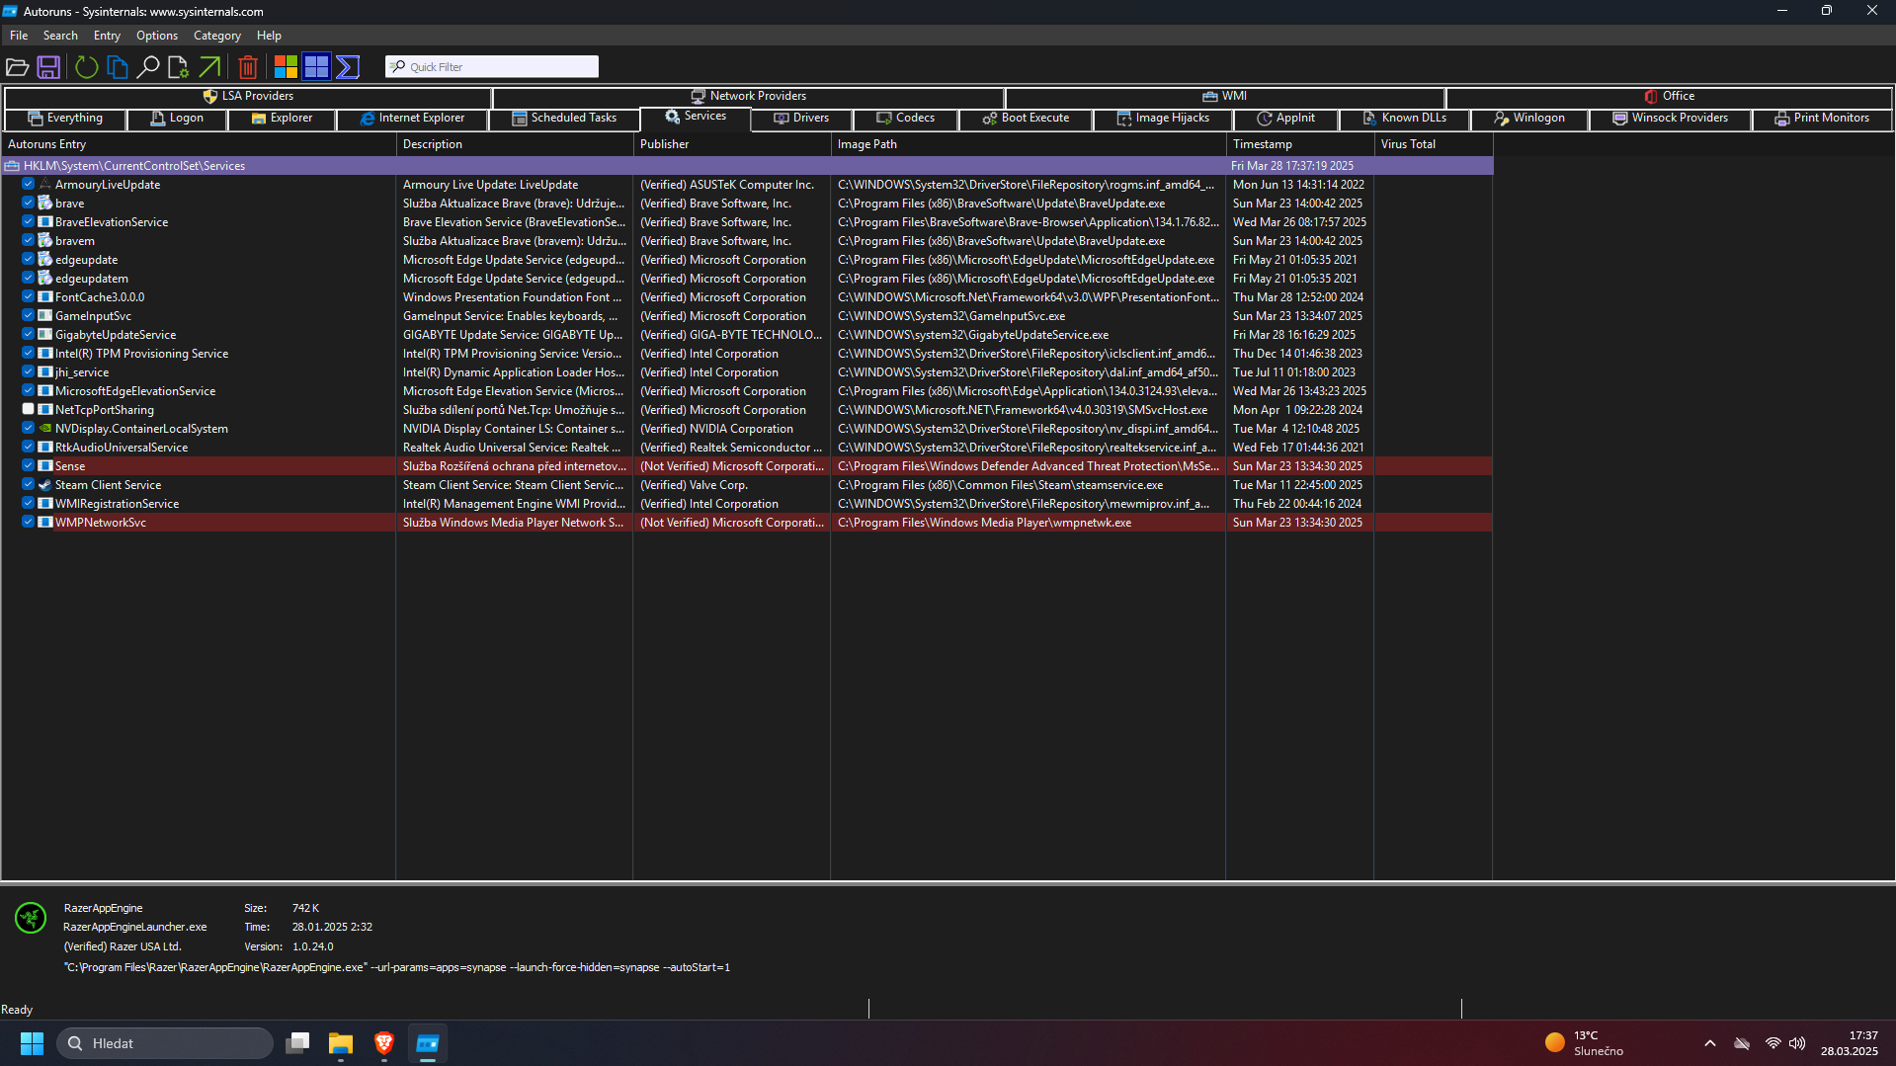Toggle the colored Windows logo filter icon

click(x=286, y=67)
